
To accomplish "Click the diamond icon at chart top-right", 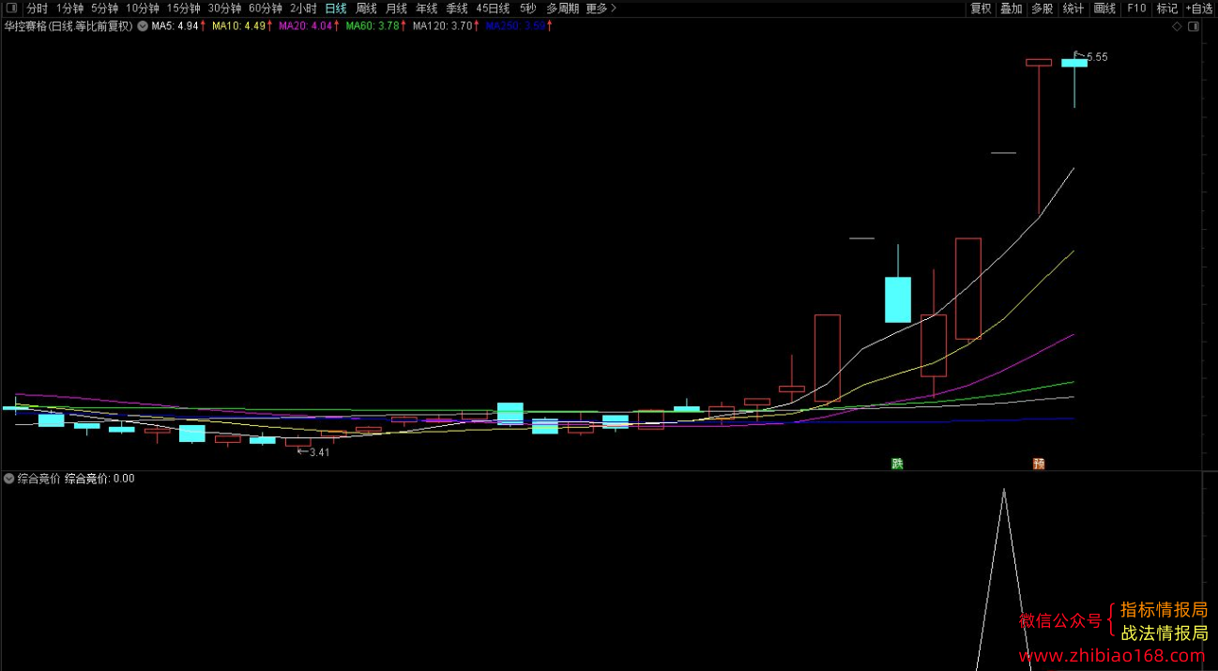I will point(1177,26).
